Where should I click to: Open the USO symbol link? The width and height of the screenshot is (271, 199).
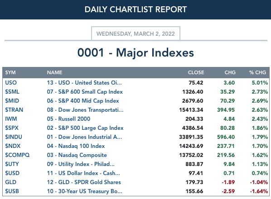pyautogui.click(x=11, y=83)
